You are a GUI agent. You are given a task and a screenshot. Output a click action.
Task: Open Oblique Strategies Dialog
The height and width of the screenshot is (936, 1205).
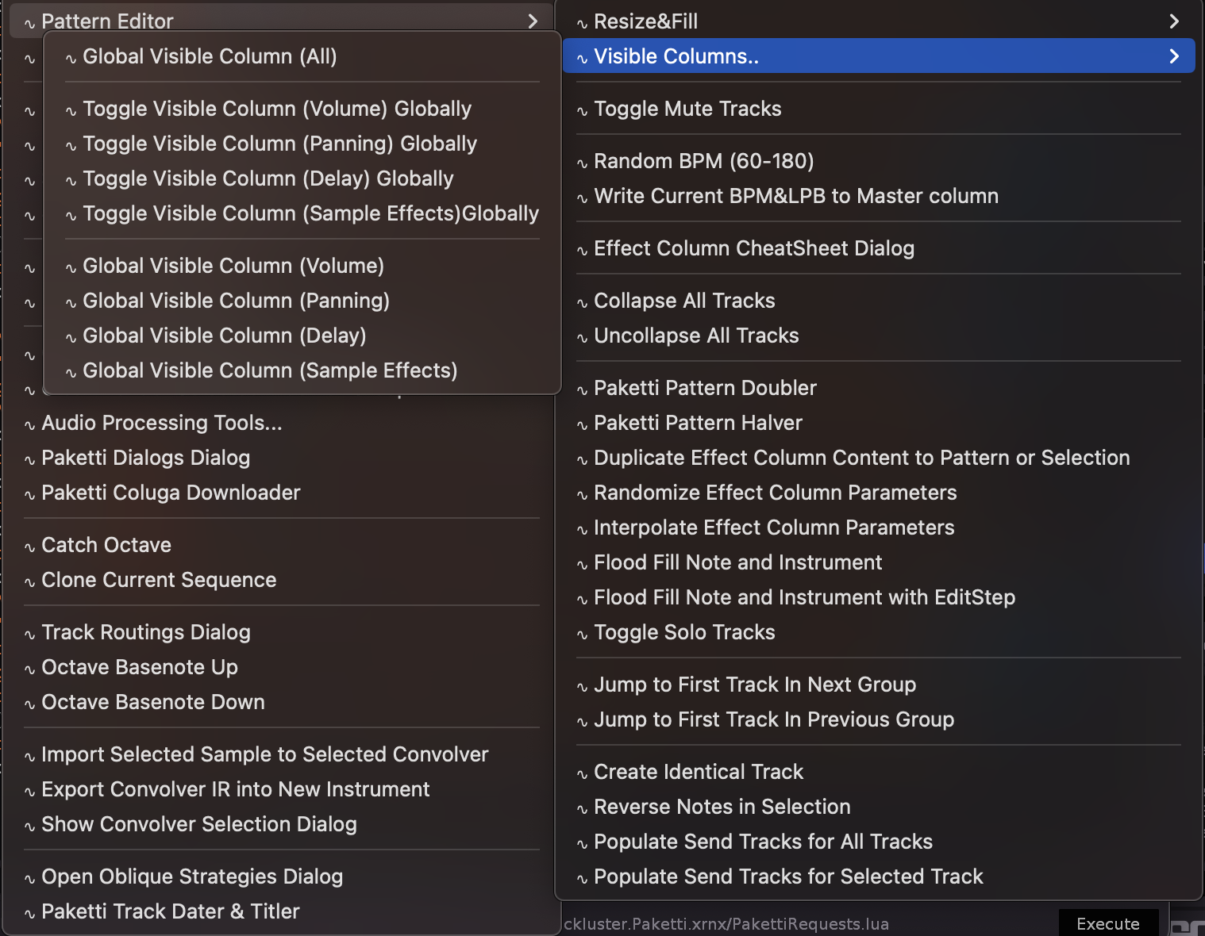(192, 877)
